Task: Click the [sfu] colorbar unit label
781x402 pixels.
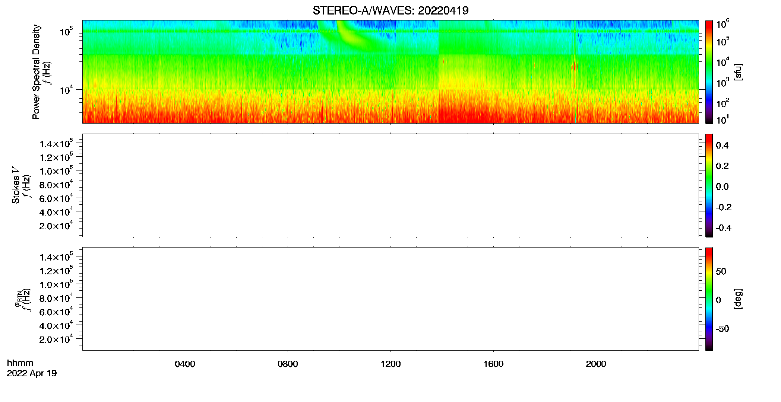Action: 738,72
